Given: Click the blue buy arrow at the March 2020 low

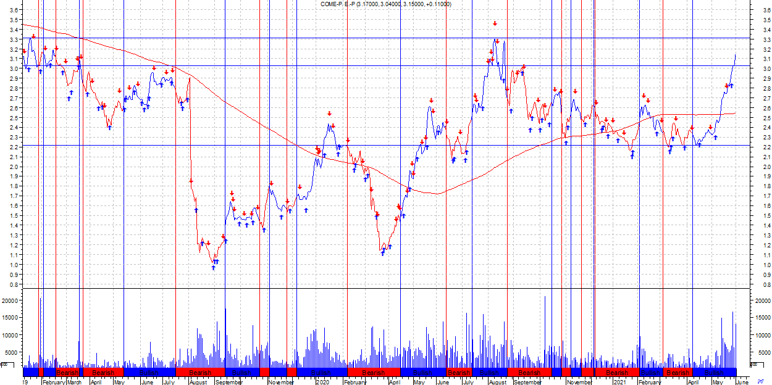Looking at the screenshot, I should click(383, 252).
